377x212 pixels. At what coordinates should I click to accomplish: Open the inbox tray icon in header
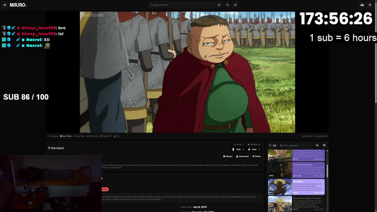(x=362, y=5)
